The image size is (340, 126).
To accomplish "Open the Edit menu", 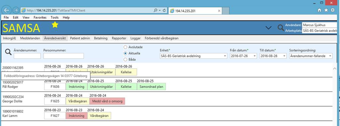I will [16, 18].
